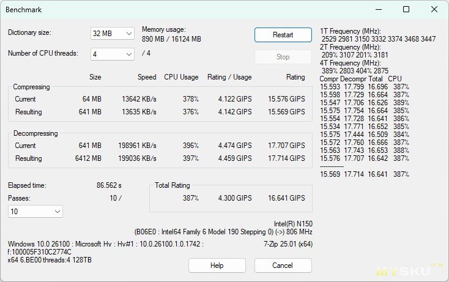Click the 2T Frequency values line 209% 3107
449x282 pixels.
(x=355, y=54)
